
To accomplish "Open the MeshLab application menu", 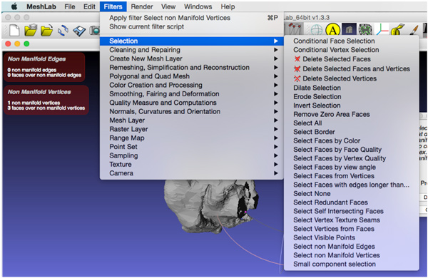I will click(41, 6).
